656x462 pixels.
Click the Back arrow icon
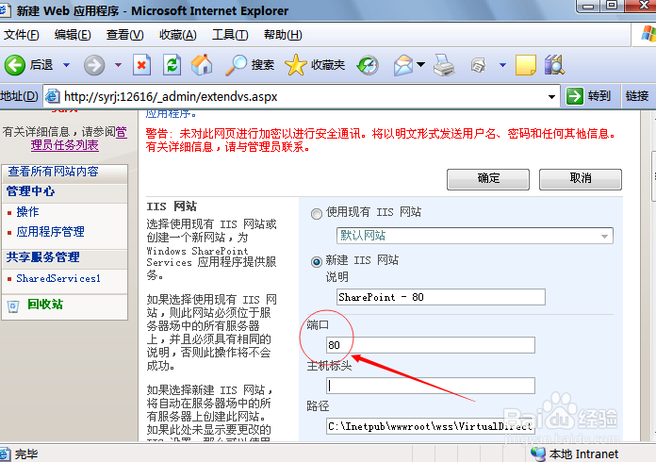15,65
